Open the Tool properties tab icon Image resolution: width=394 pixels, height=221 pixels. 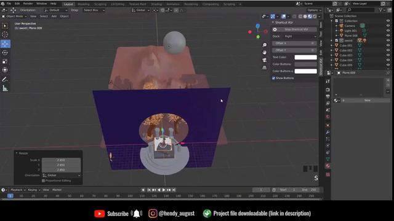tap(328, 81)
